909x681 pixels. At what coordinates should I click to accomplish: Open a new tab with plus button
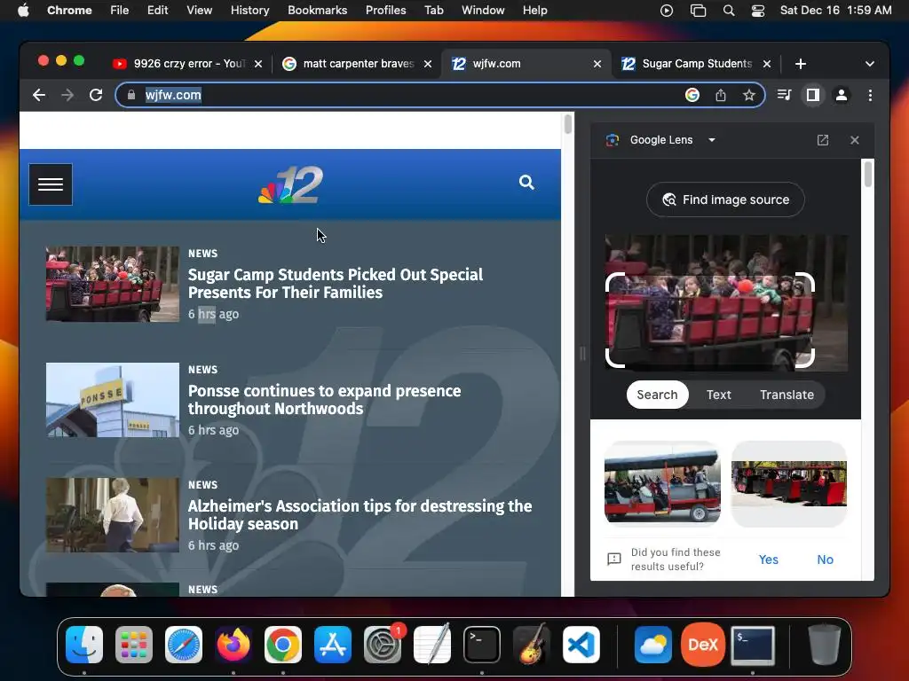801,64
